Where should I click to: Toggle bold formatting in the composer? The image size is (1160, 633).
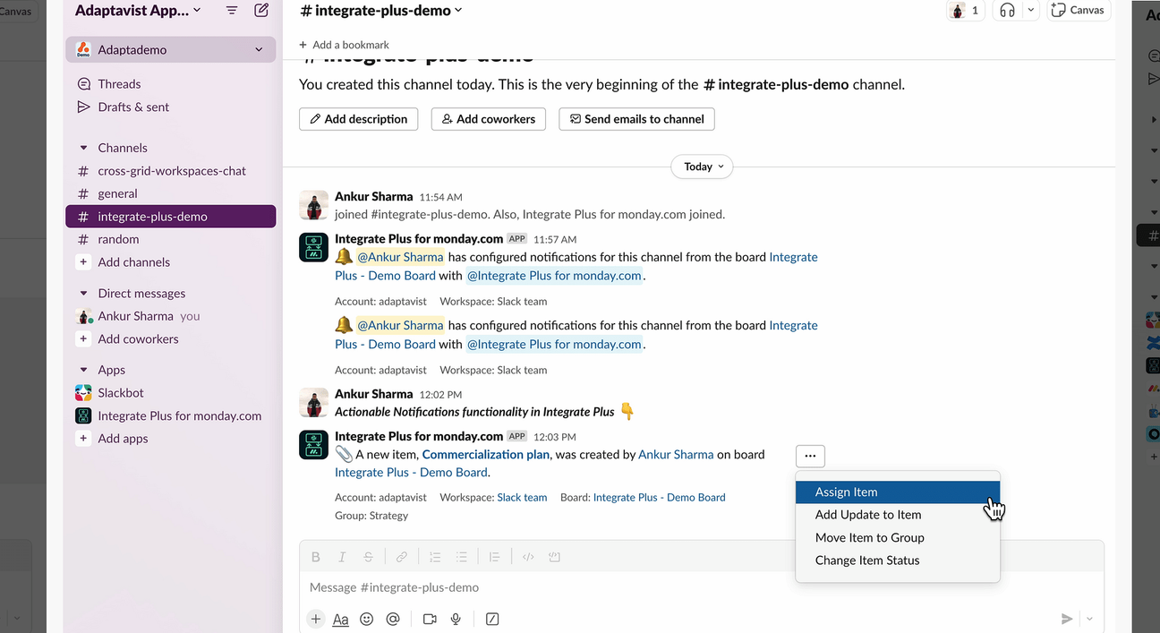coord(315,556)
